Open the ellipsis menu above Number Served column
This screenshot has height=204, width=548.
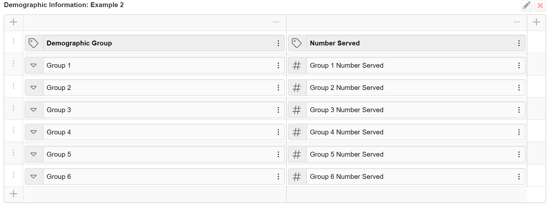tap(517, 22)
